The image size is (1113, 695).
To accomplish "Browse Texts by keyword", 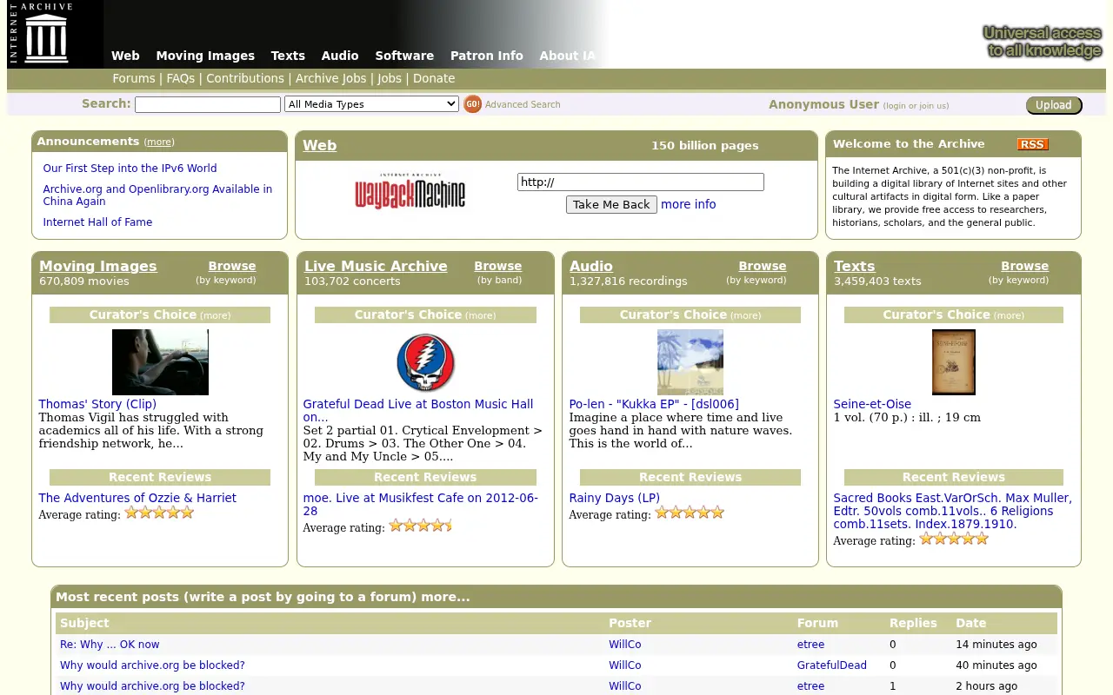I will coord(1024,266).
